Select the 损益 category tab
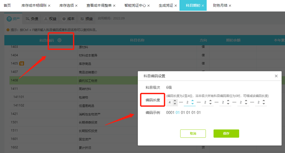 click(x=87, y=19)
